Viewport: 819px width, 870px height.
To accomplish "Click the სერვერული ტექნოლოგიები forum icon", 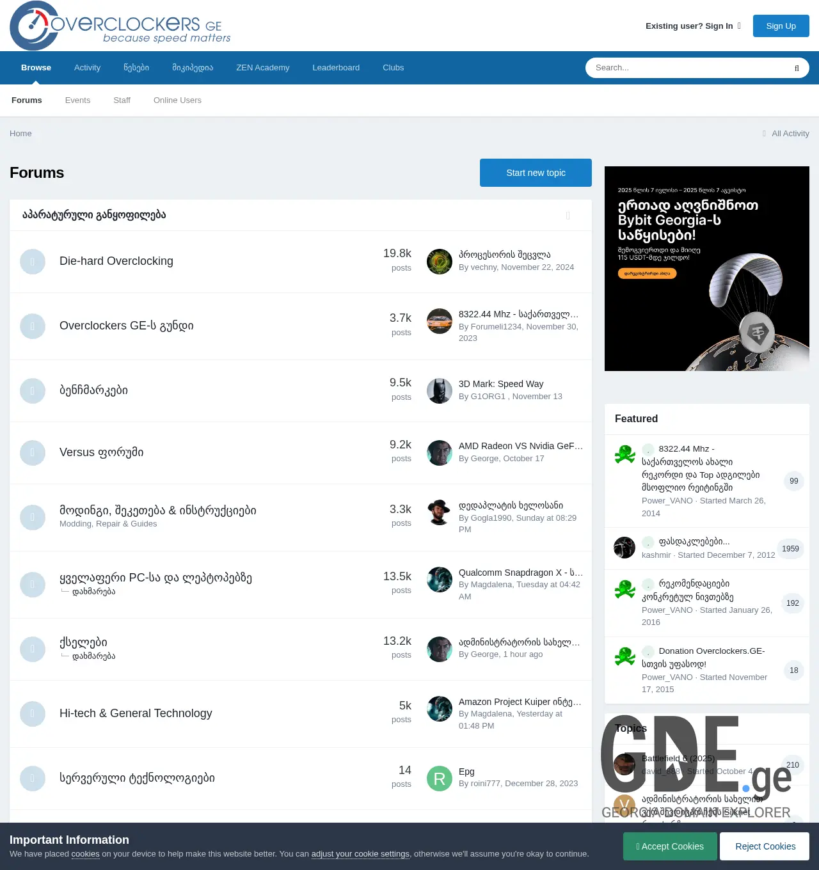I will pyautogui.click(x=33, y=779).
